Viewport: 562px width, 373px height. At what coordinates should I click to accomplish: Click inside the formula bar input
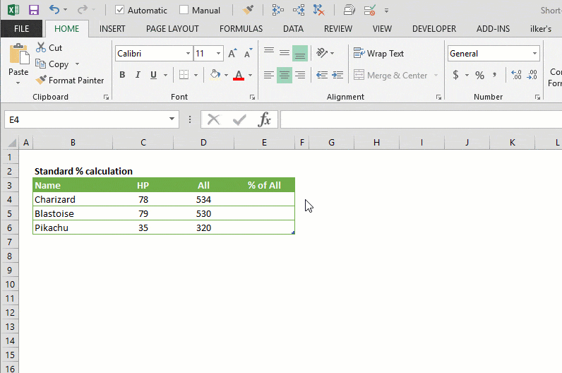(x=421, y=119)
